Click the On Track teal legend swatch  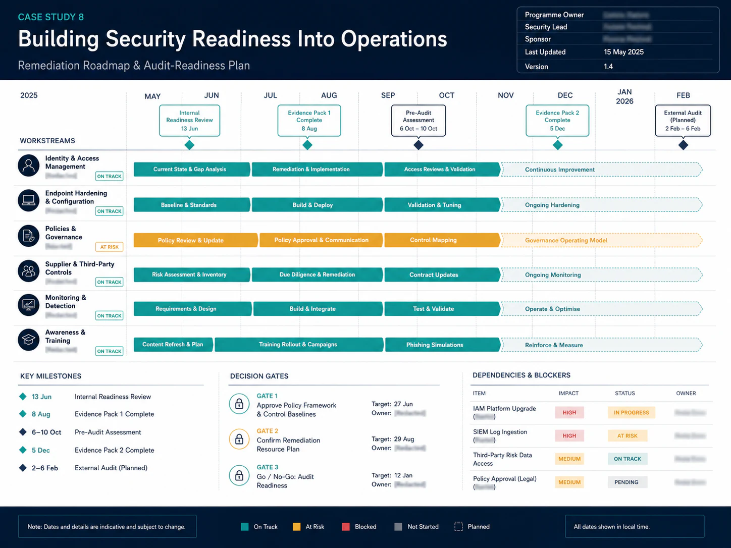pyautogui.click(x=245, y=527)
